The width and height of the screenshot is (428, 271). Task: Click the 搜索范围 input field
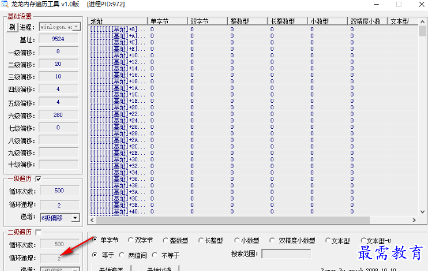[286, 254]
